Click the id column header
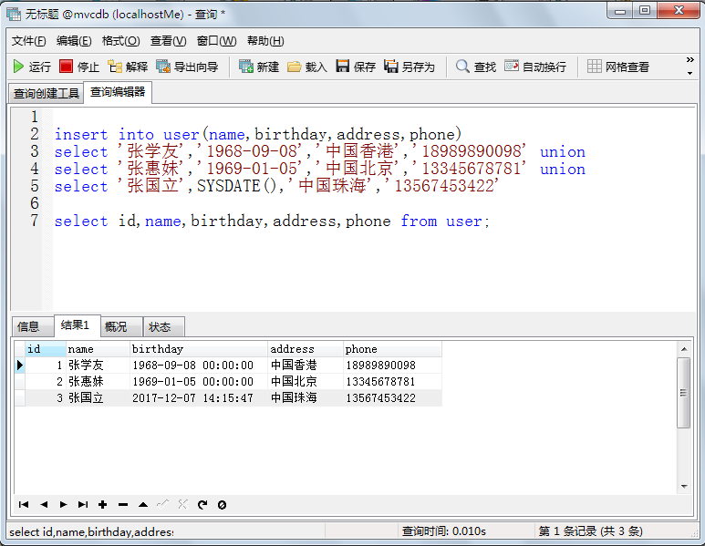The height and width of the screenshot is (546, 705). 46,349
